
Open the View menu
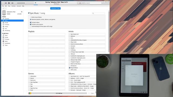pos(9,6)
